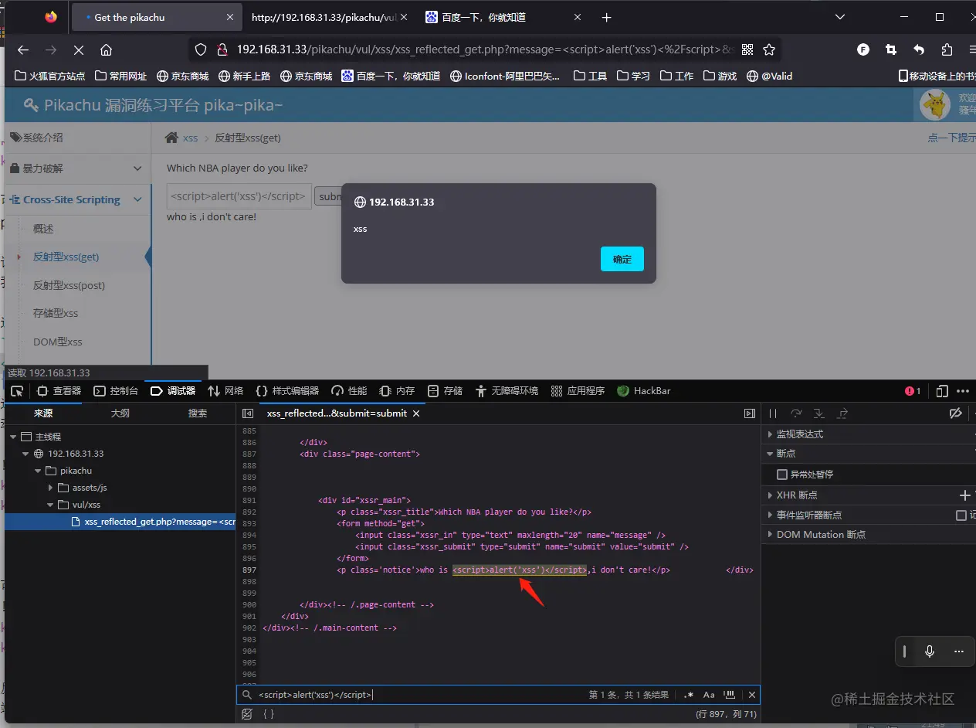Open the 反射型xss(post) sidebar link
Image resolution: width=976 pixels, height=728 pixels.
(x=69, y=285)
